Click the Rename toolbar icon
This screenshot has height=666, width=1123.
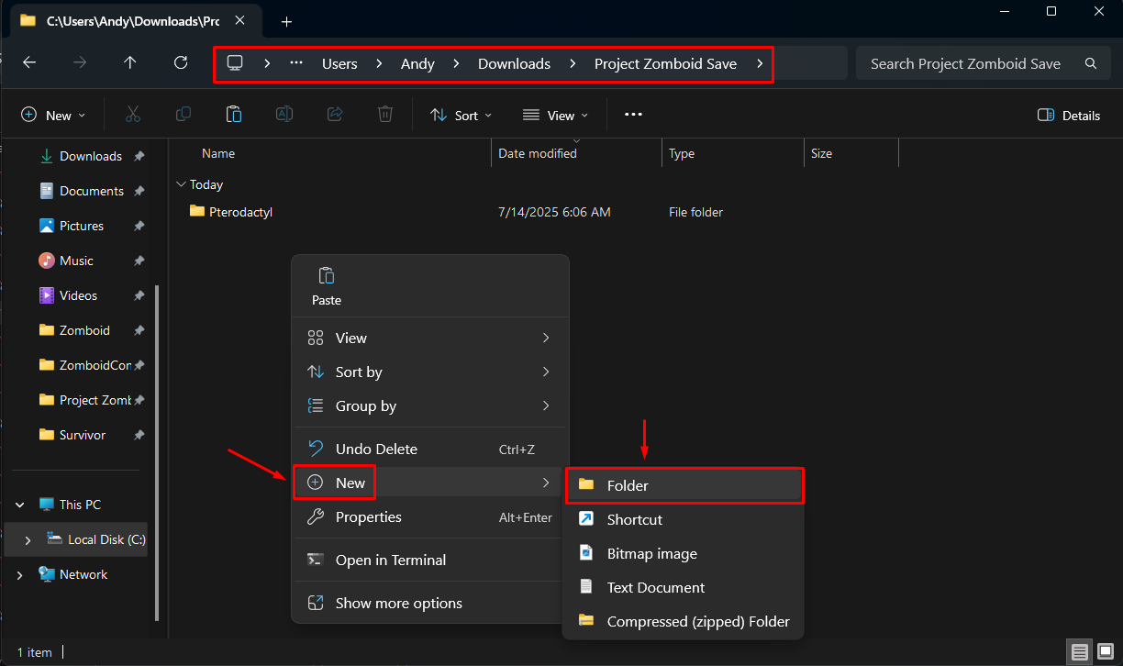(x=284, y=114)
